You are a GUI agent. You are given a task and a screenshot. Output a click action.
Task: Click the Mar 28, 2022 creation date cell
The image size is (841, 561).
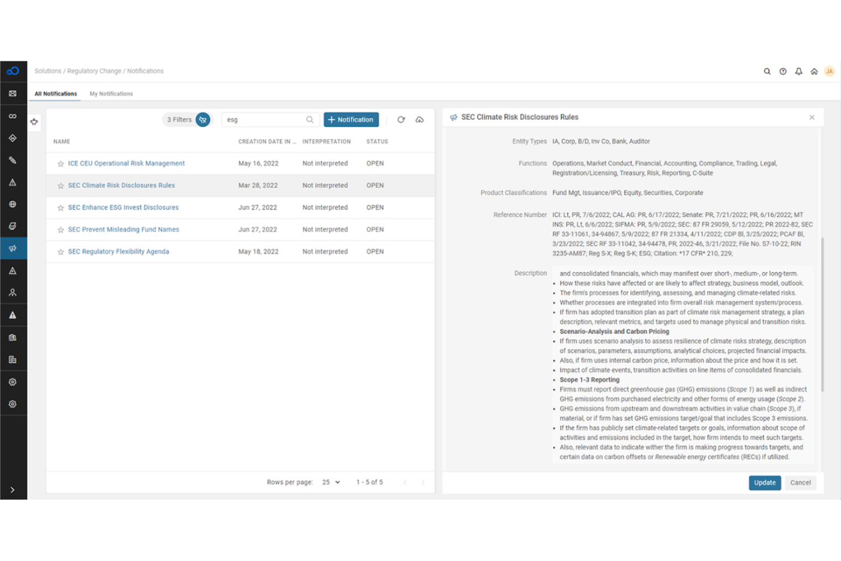point(258,185)
